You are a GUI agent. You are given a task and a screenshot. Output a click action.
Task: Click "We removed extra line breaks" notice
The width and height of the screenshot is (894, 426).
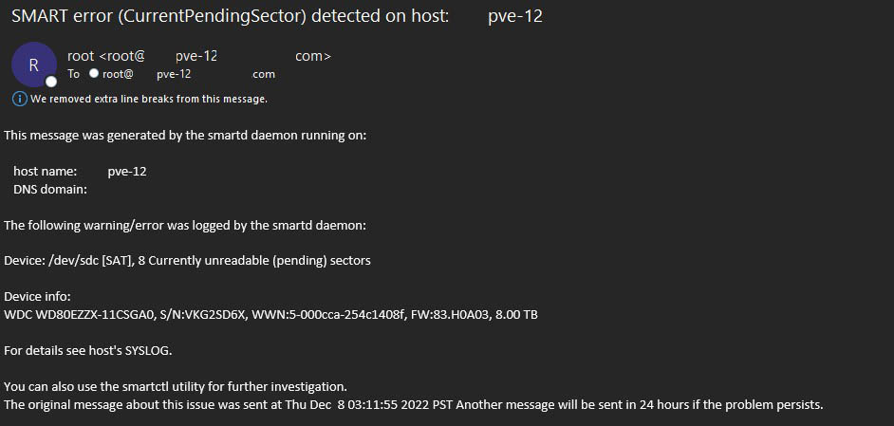click(149, 99)
